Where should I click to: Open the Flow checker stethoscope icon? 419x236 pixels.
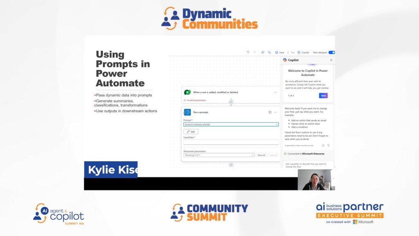269,52
